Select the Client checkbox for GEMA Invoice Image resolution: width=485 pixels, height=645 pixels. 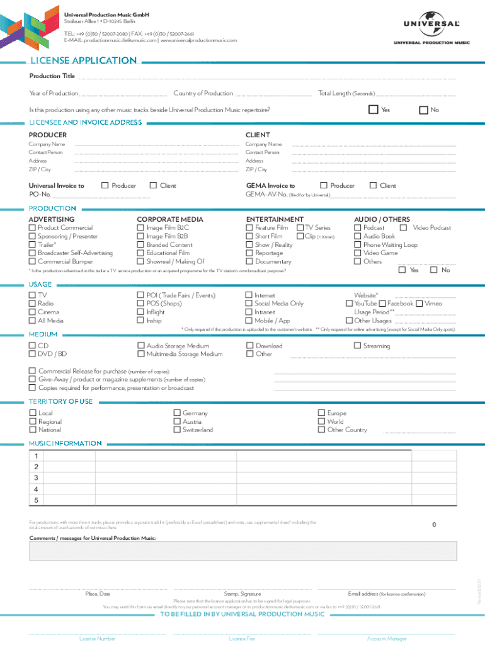pos(374,186)
